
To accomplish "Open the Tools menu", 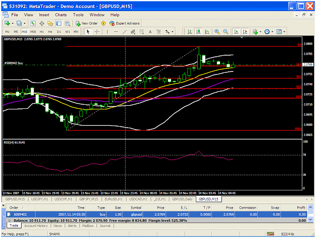I will coord(78,15).
